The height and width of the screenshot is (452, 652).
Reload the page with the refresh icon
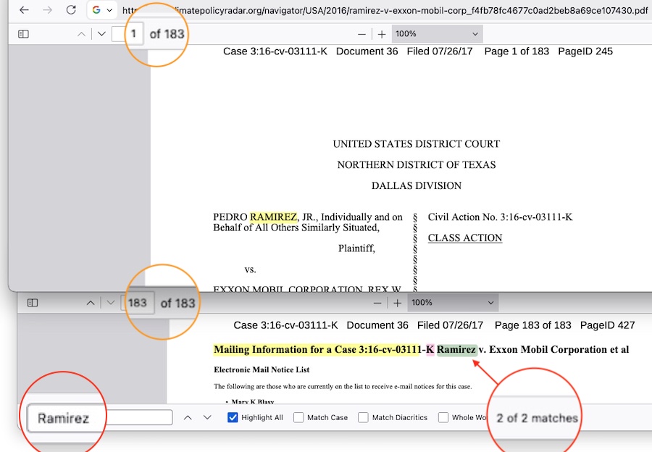[70, 10]
